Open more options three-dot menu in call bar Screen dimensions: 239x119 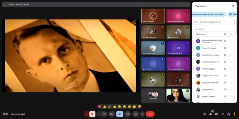tap(142, 114)
